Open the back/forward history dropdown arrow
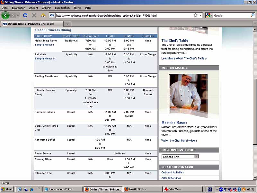 (18, 15)
